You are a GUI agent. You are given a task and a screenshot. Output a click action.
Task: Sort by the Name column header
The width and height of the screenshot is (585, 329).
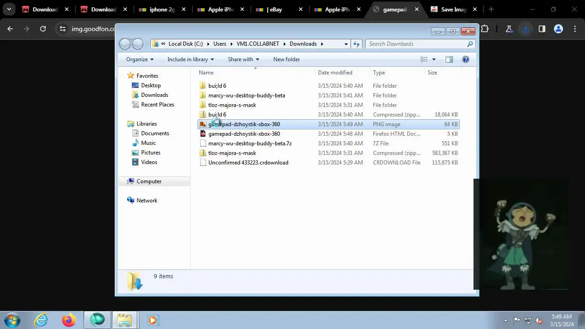pyautogui.click(x=256, y=73)
